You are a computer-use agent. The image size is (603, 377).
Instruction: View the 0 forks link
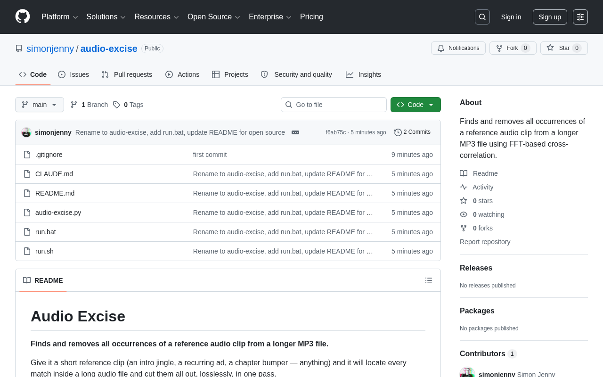coord(476,228)
